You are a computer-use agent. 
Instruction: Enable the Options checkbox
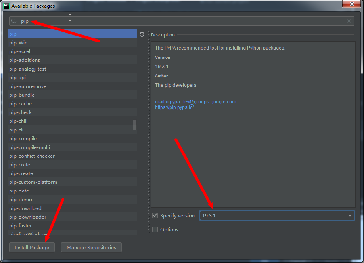click(x=155, y=229)
